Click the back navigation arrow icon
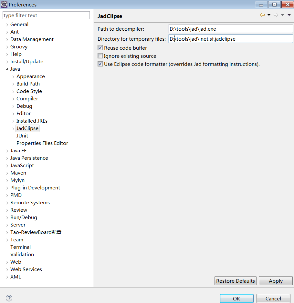The height and width of the screenshot is (303, 294). pos(262,15)
